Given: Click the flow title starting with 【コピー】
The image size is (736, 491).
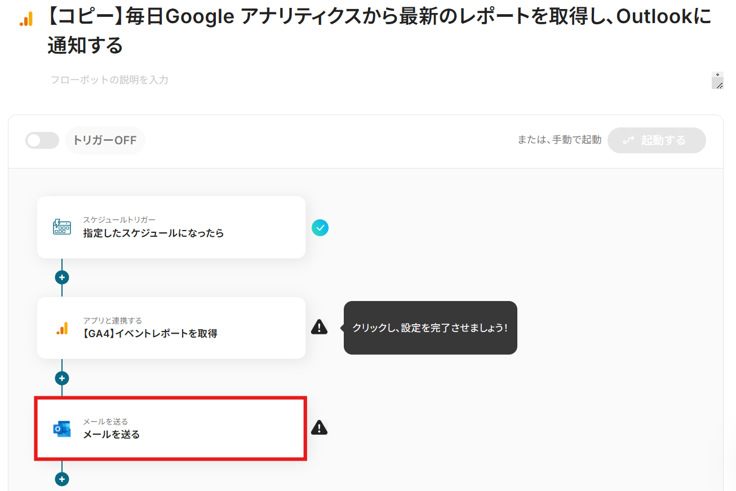Looking at the screenshot, I should click(x=379, y=31).
